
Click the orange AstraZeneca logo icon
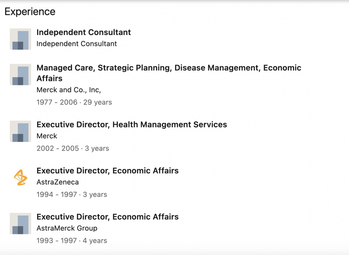click(x=20, y=177)
